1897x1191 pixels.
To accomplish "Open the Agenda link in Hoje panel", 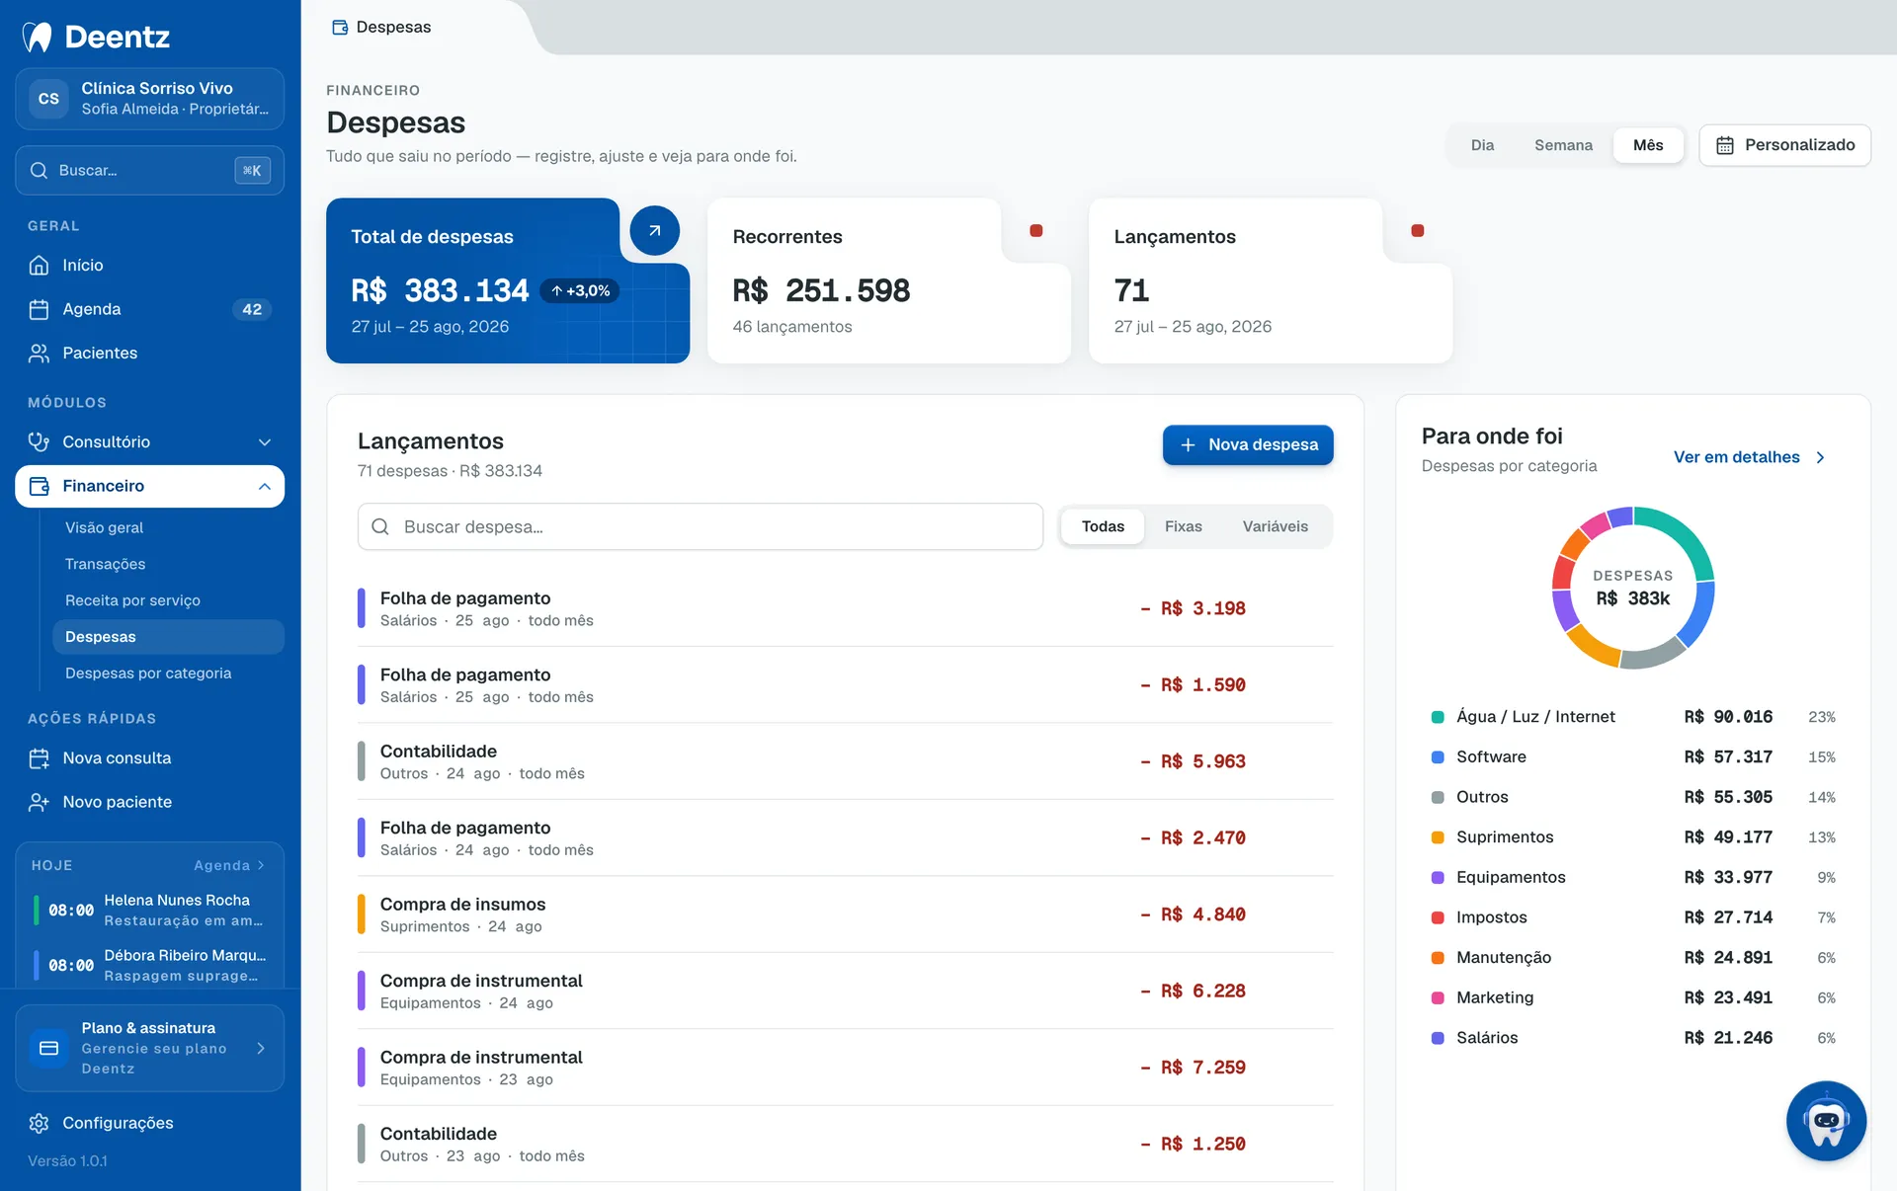I will point(229,865).
